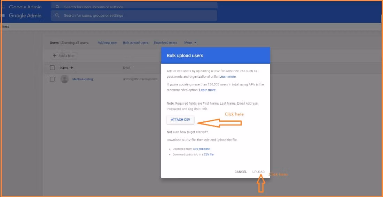This screenshot has width=383, height=197.
Task: Open the main menu hamburger beside the fully visible Google Admin logo
Action: click(x=3, y=15)
